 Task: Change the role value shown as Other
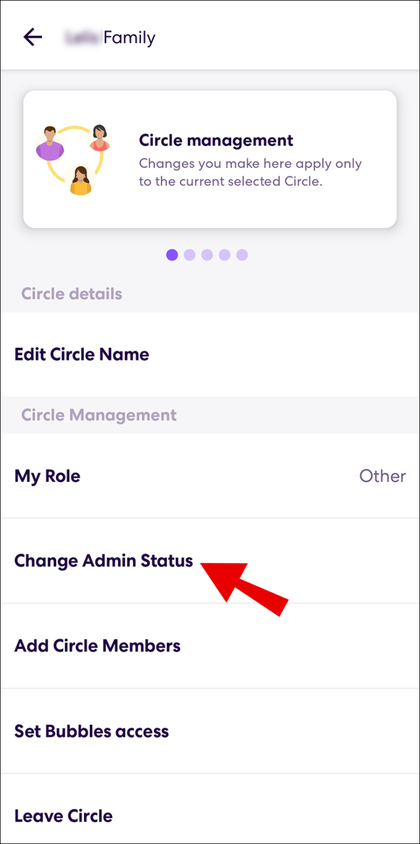tap(382, 476)
